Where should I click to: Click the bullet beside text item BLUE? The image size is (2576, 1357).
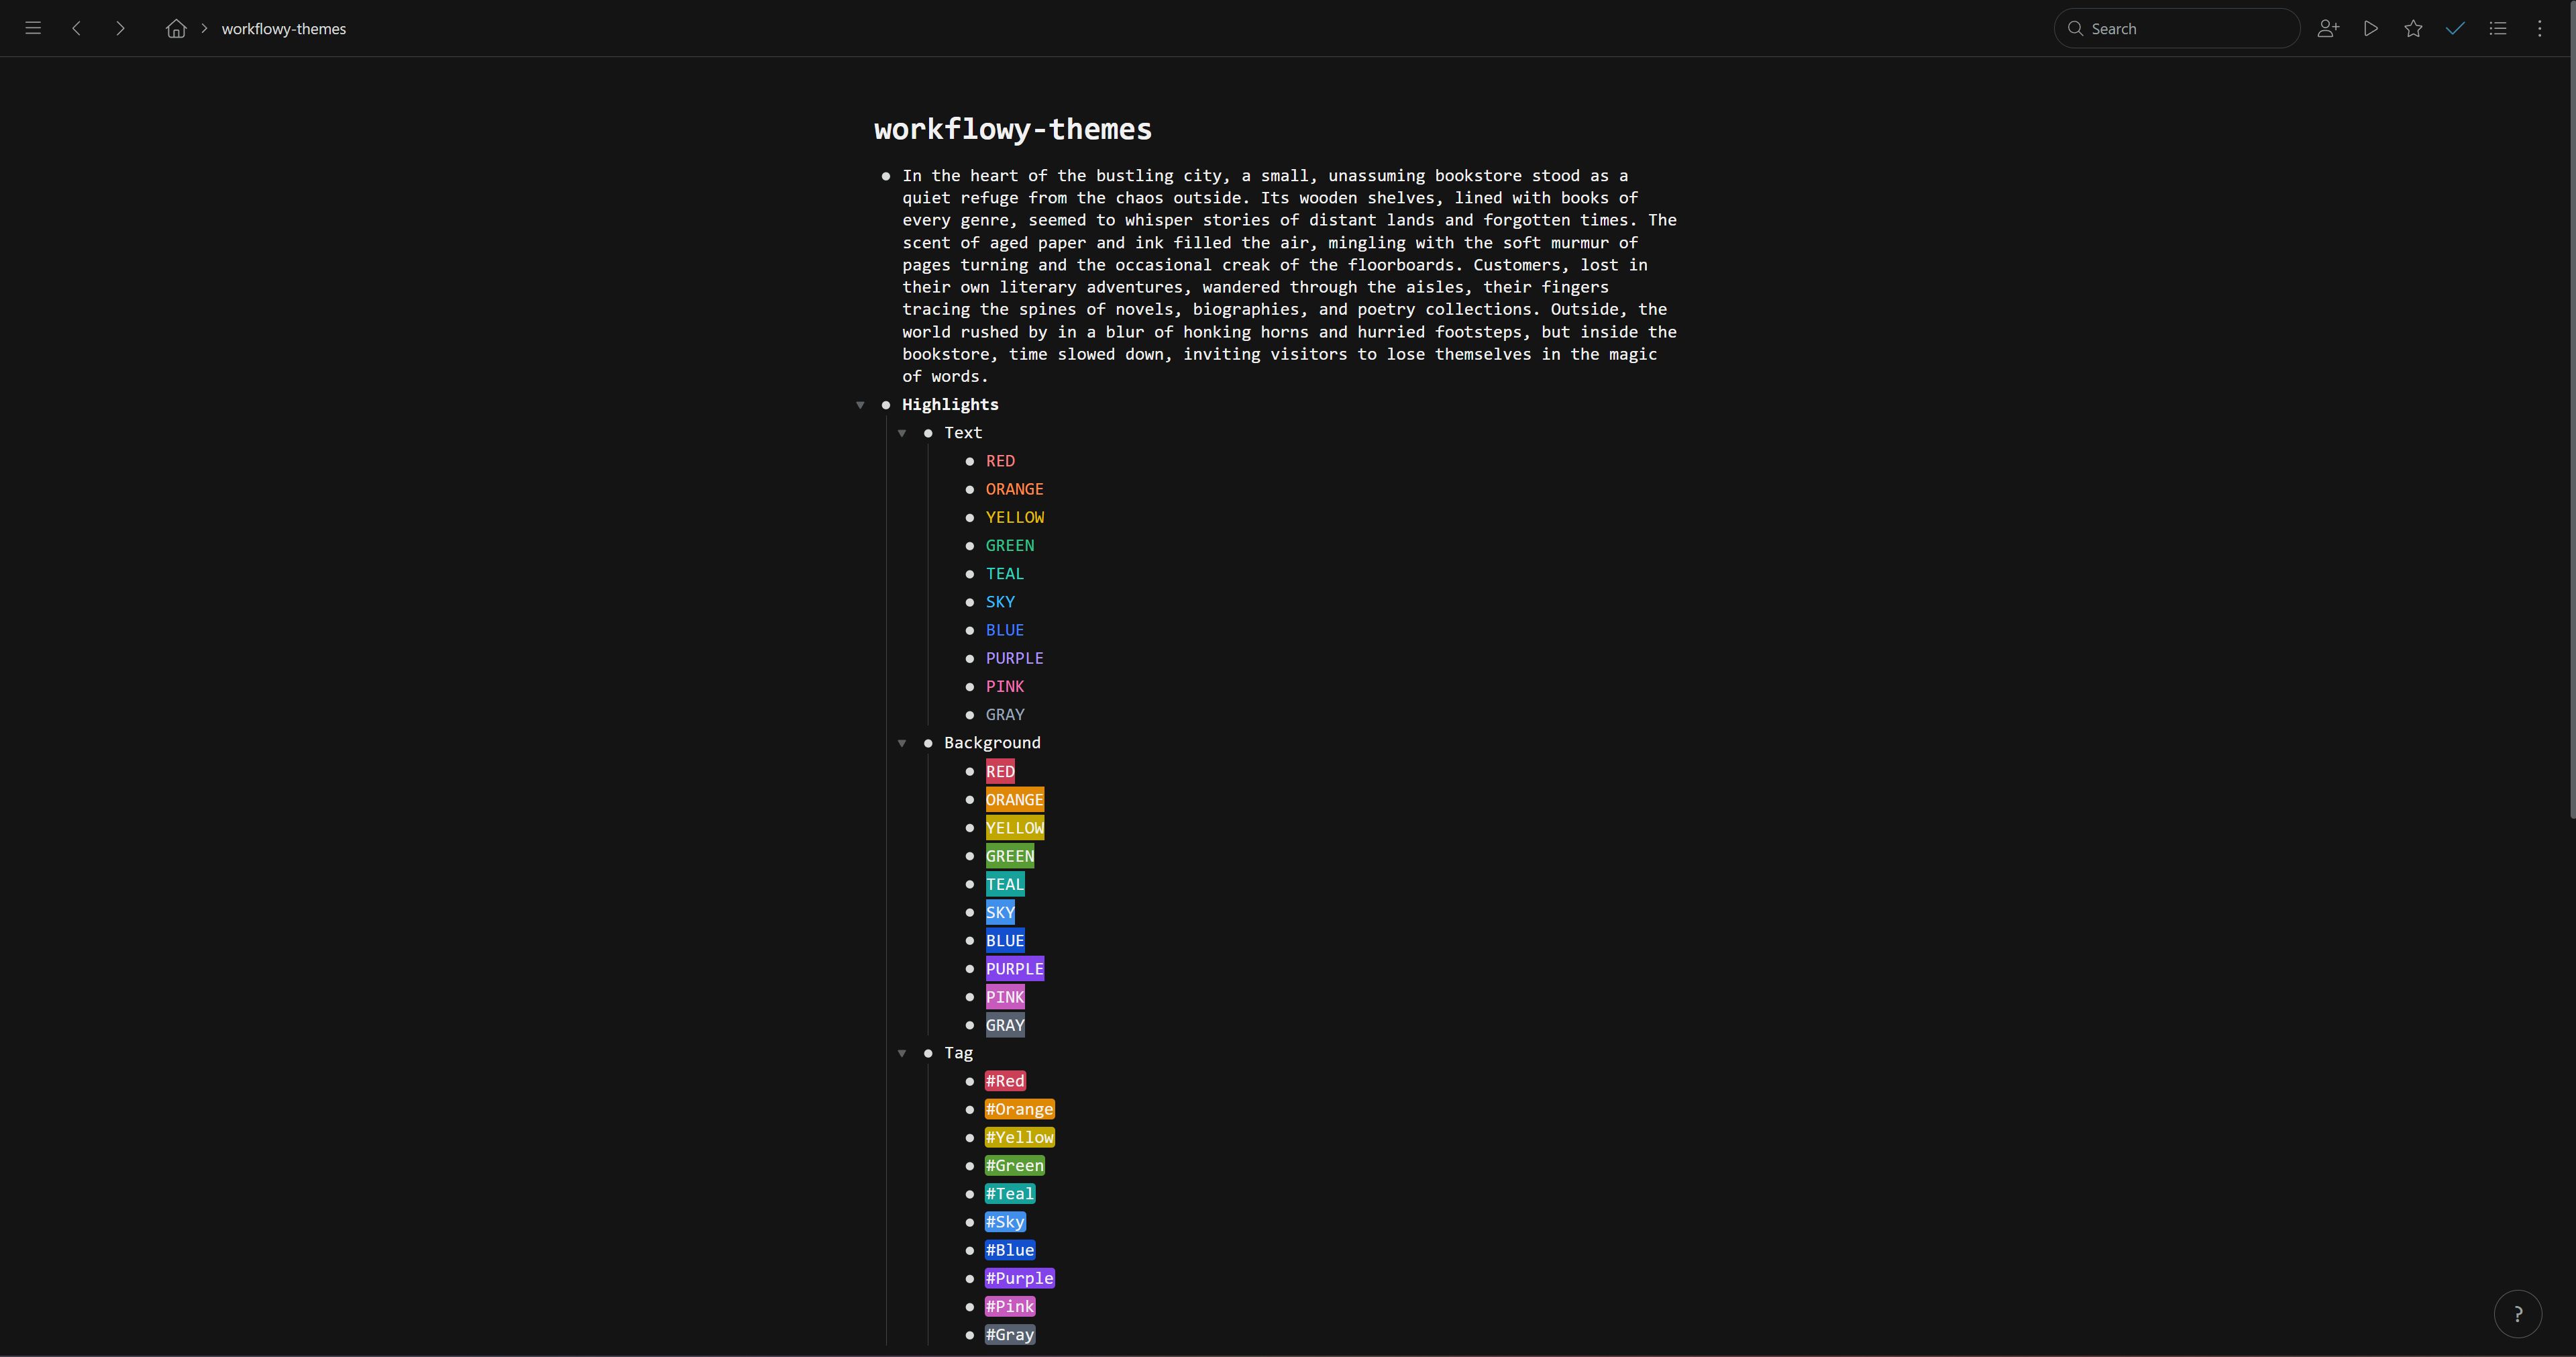pyautogui.click(x=970, y=630)
